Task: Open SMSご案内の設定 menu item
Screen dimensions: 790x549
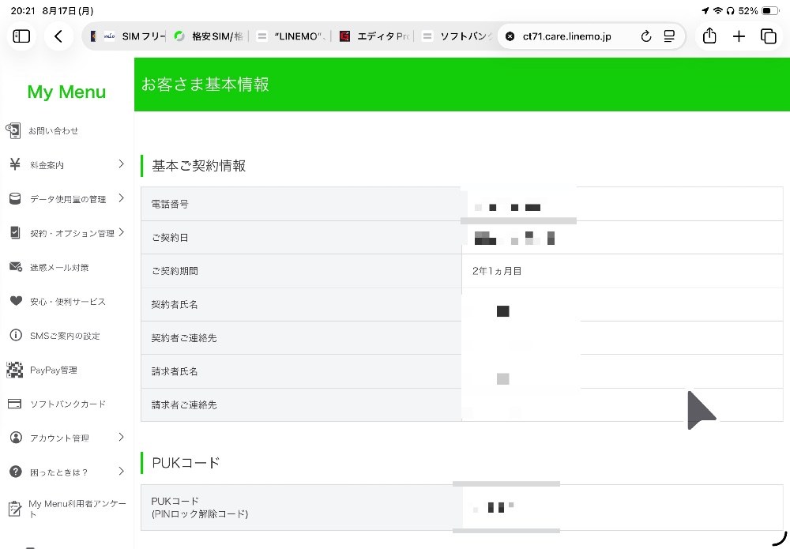Action: click(x=65, y=336)
